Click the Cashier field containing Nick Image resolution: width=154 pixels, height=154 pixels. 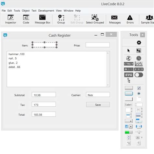click(x=98, y=95)
